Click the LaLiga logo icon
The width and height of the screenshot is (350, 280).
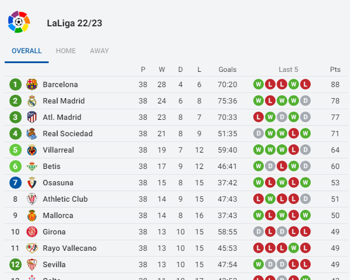(19, 22)
